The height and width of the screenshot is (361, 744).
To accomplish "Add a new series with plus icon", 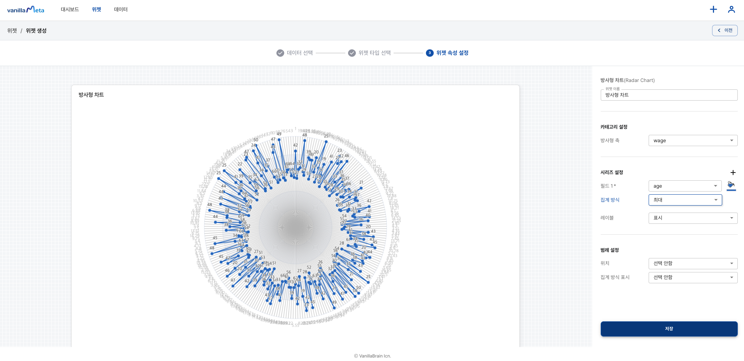I will click(733, 173).
